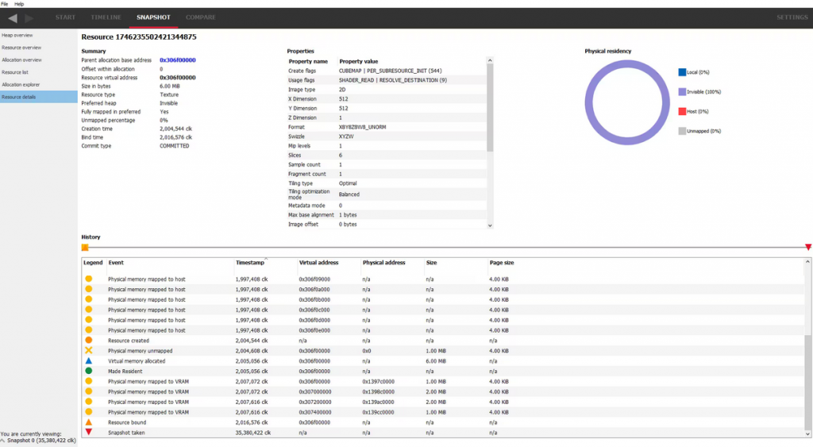
Task: Open the SETTINGS page
Action: pyautogui.click(x=792, y=17)
